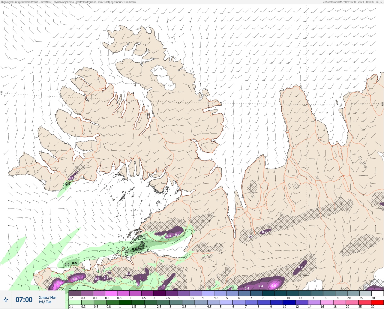Click the 0.7 snowfall value on map

[59, 284]
